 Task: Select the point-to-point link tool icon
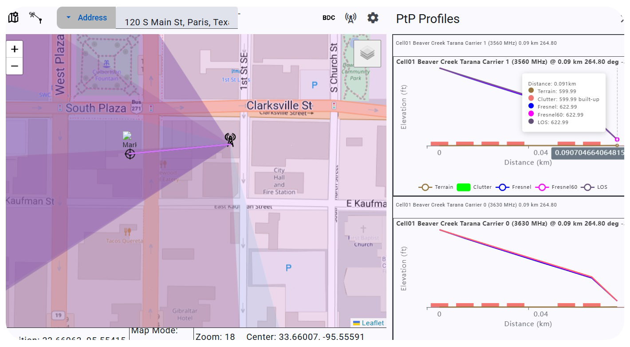coord(35,18)
